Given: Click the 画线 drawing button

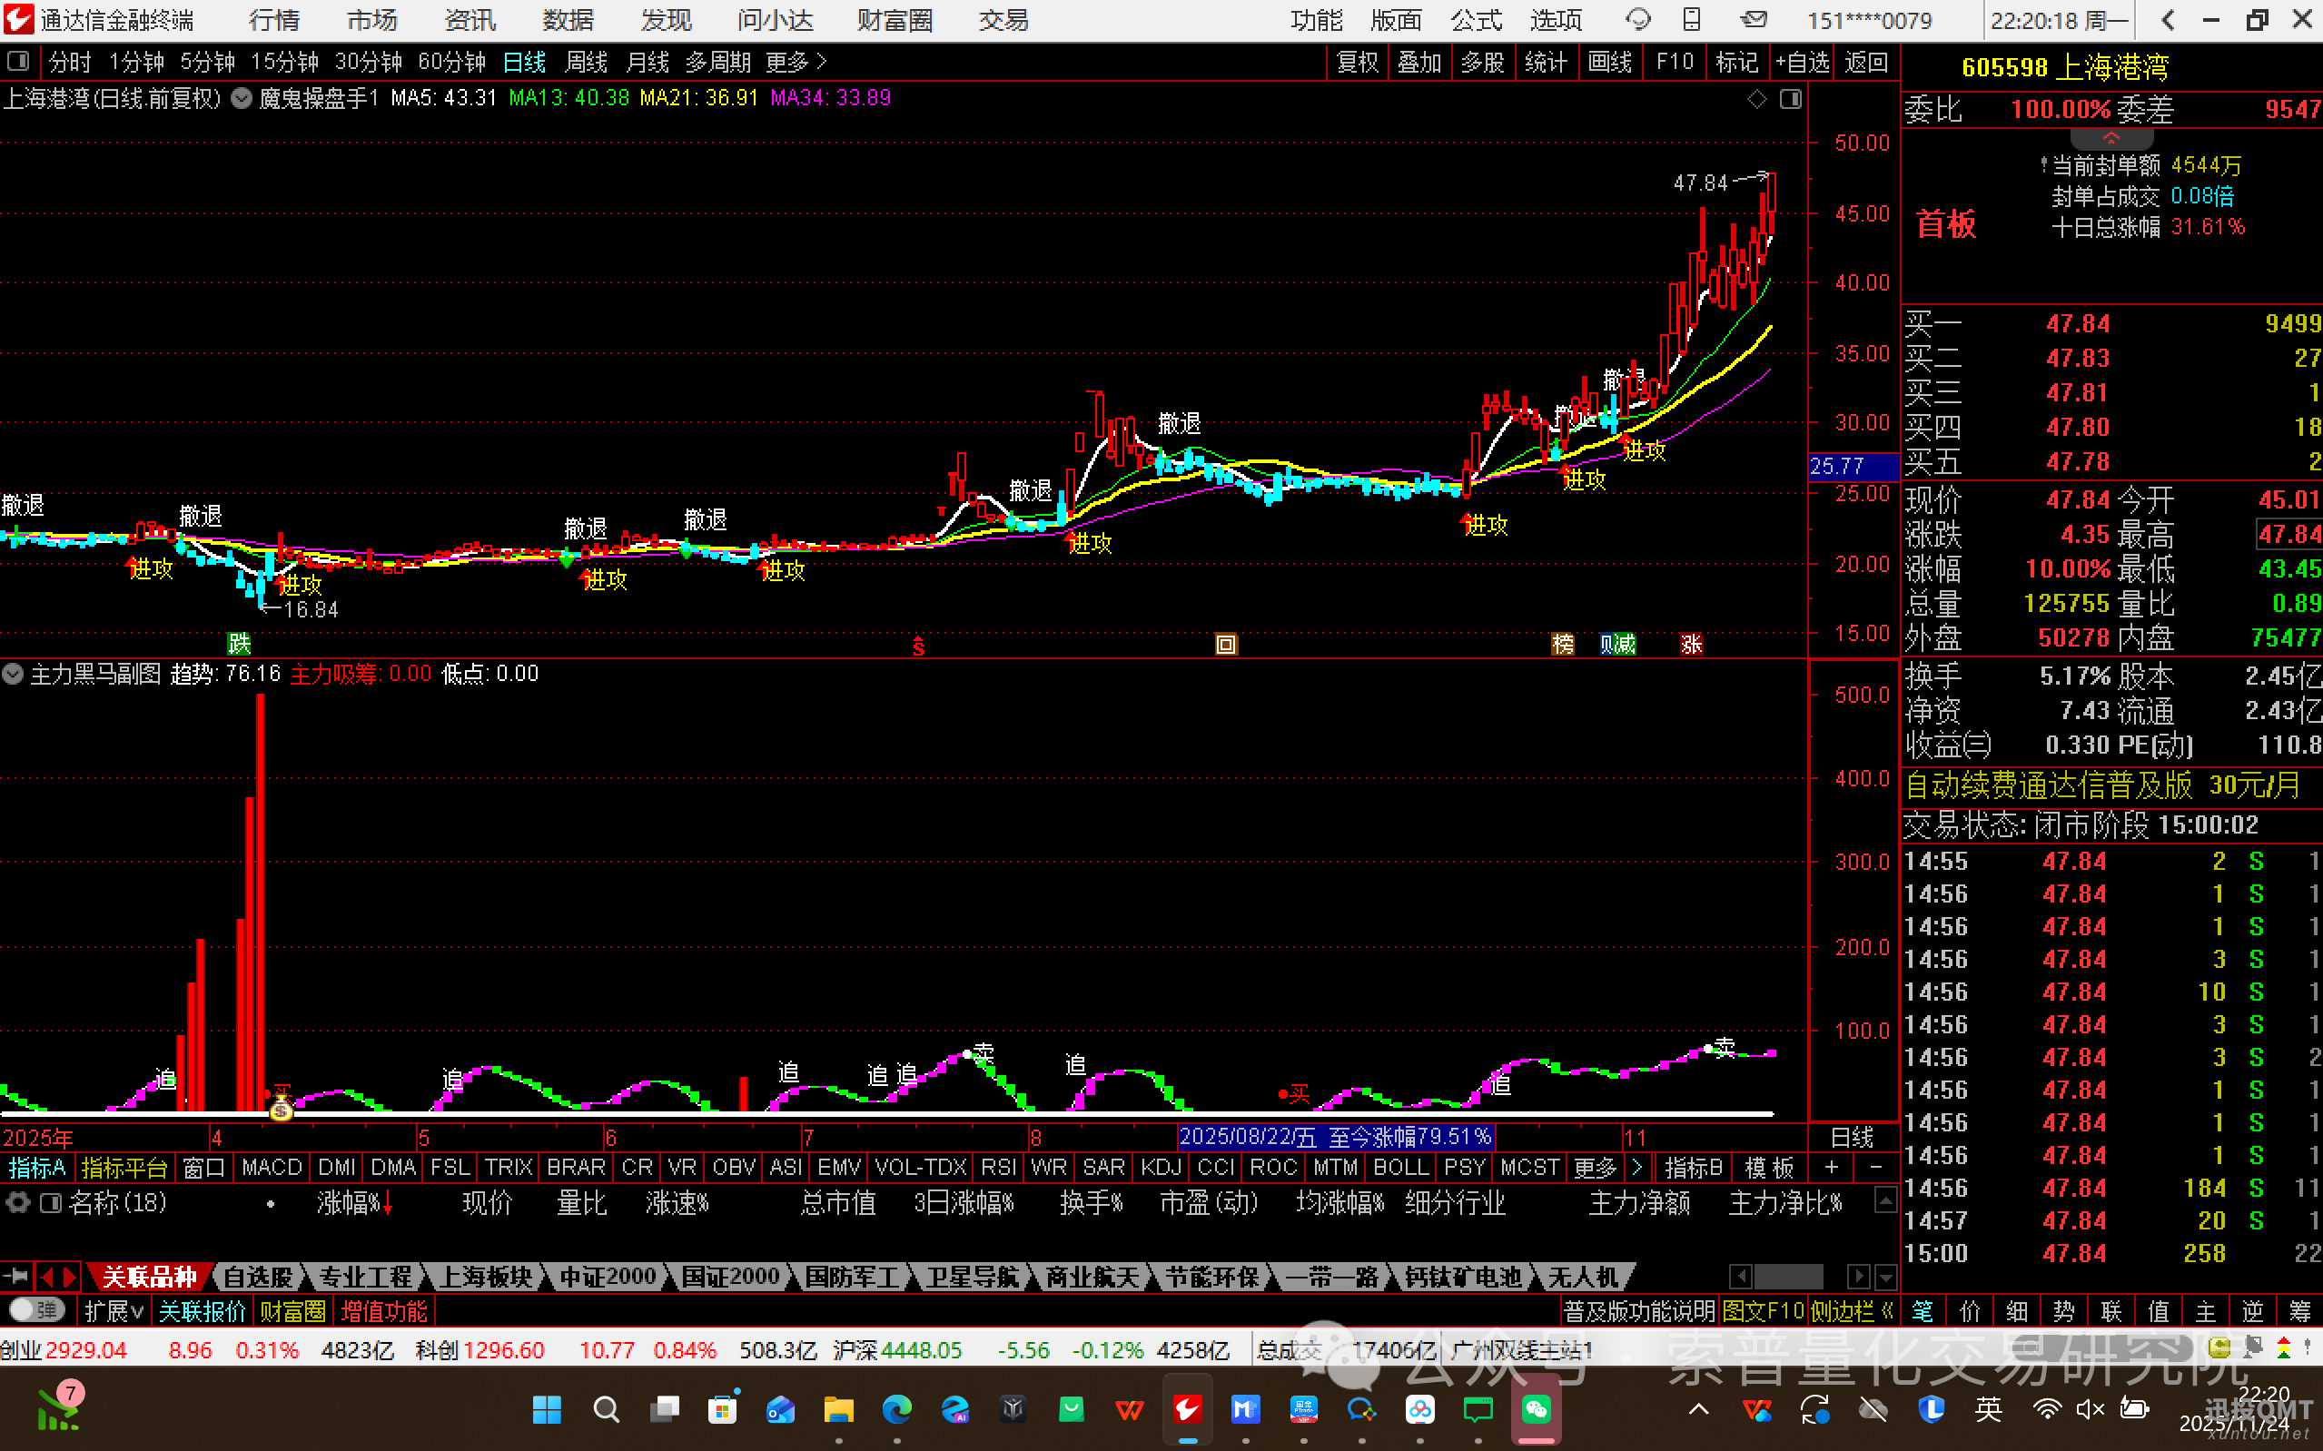Looking at the screenshot, I should [1609, 63].
